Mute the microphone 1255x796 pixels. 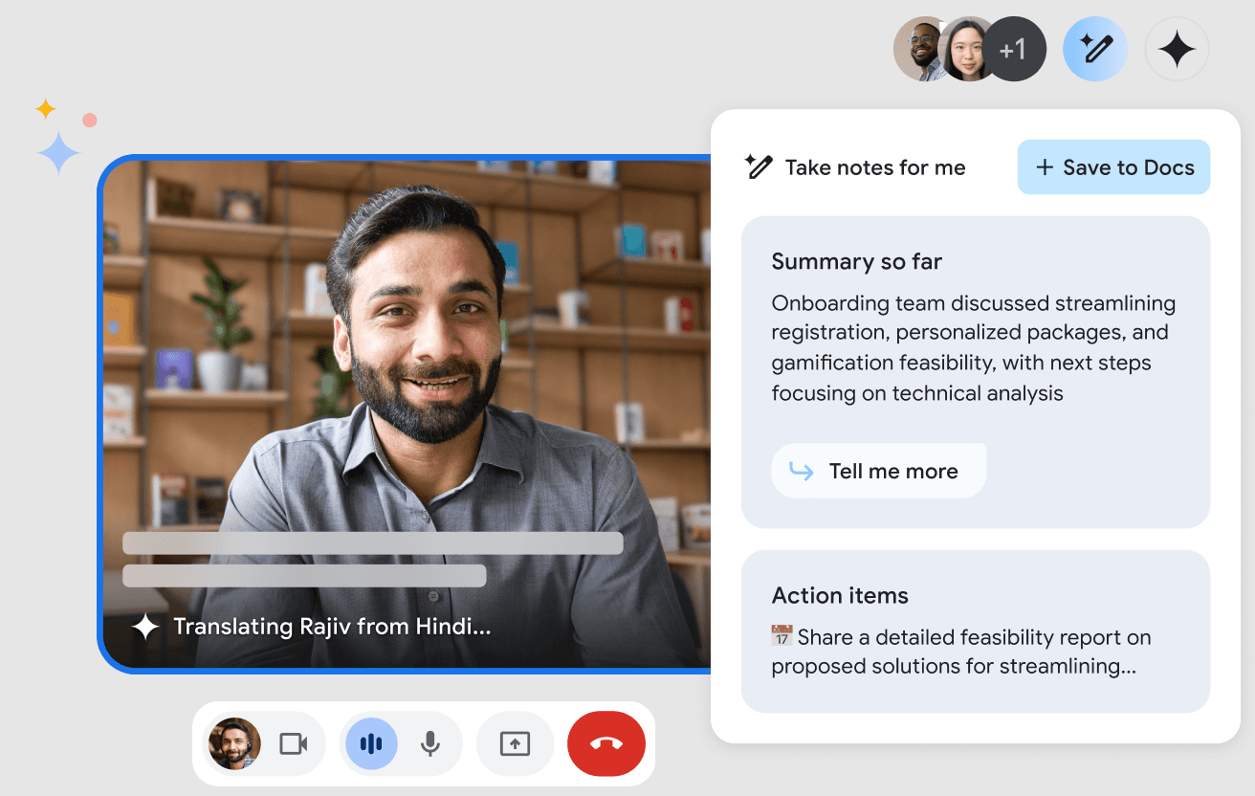[x=430, y=743]
